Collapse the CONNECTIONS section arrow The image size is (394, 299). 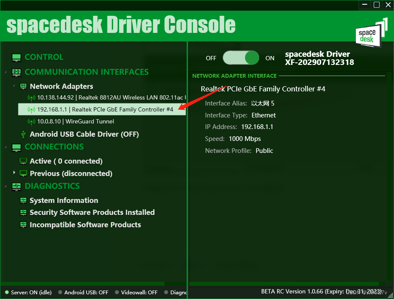click(6, 147)
